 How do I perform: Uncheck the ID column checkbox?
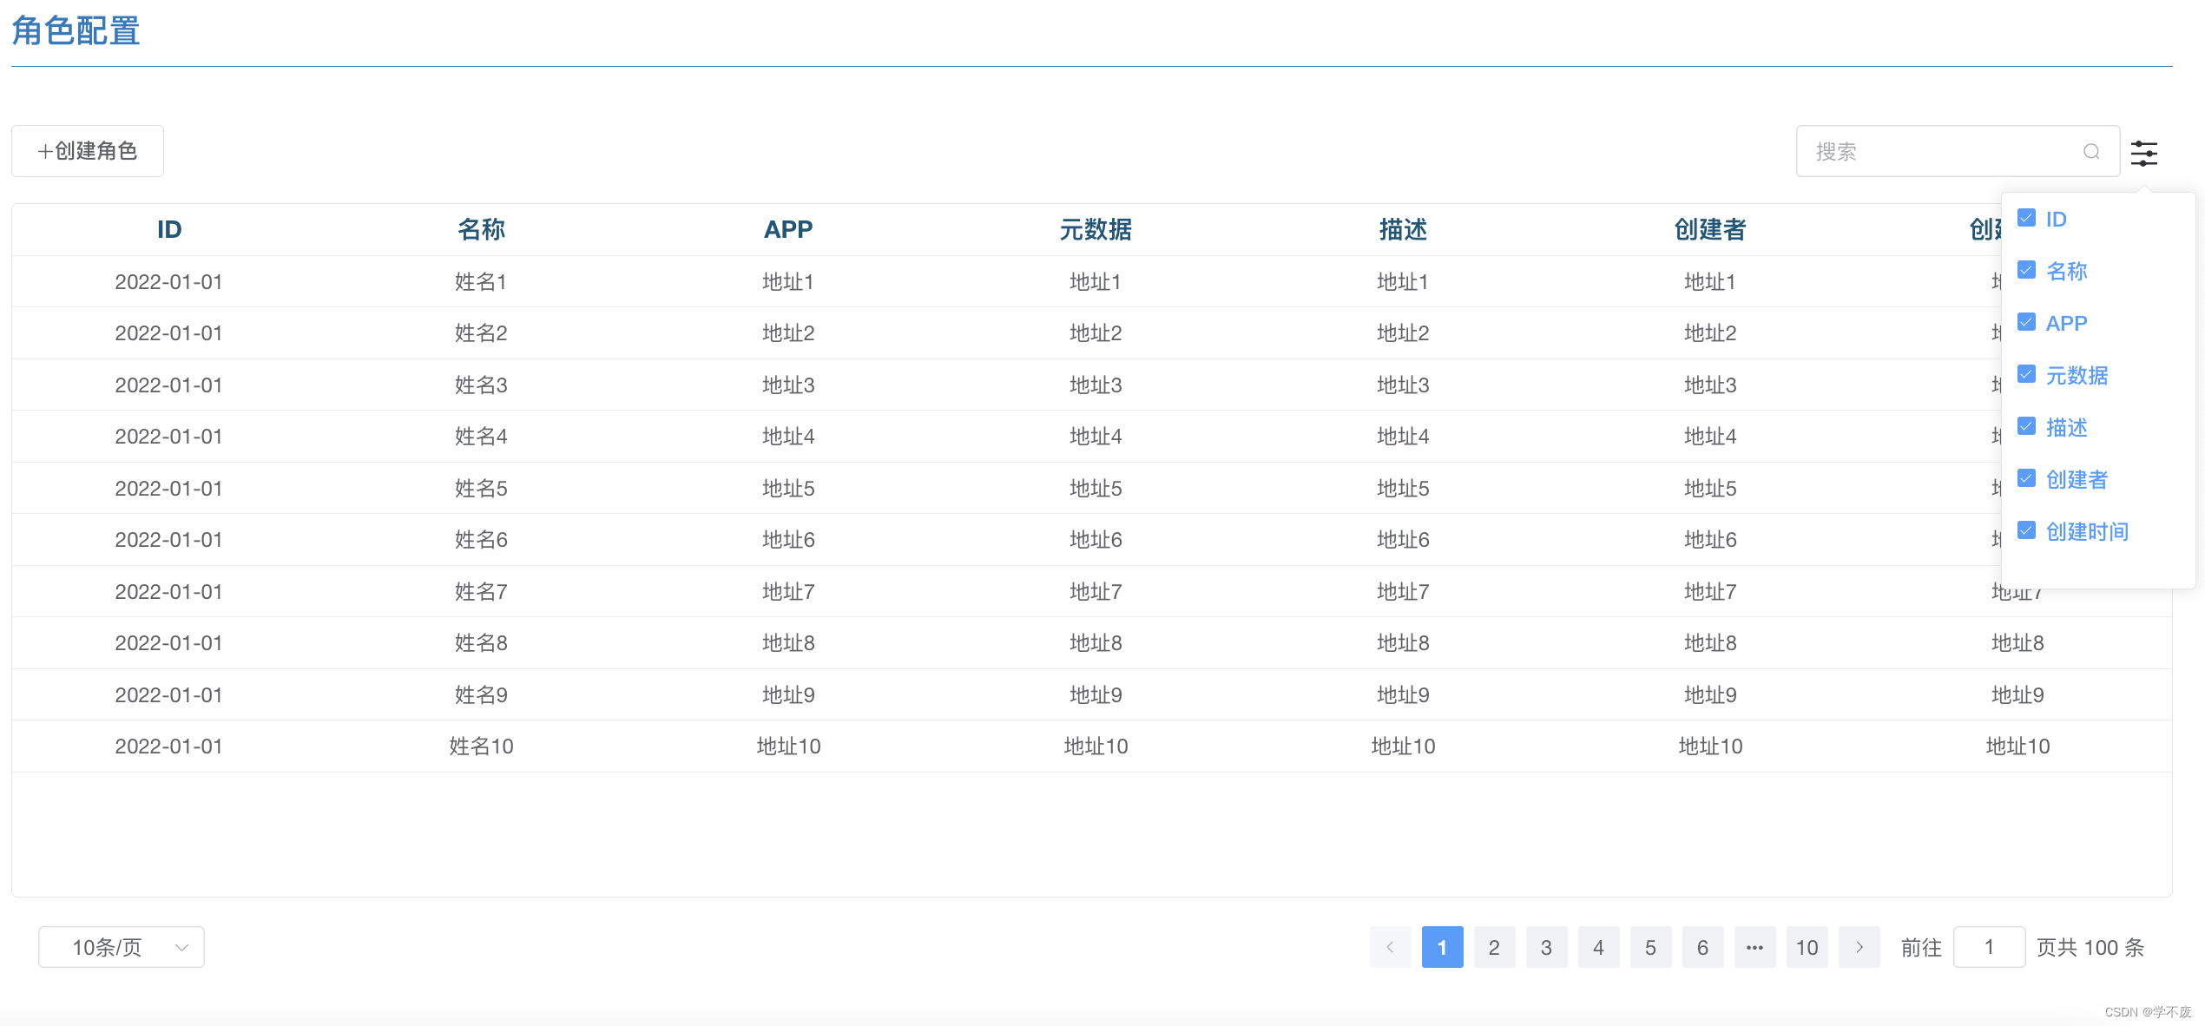tap(2027, 218)
